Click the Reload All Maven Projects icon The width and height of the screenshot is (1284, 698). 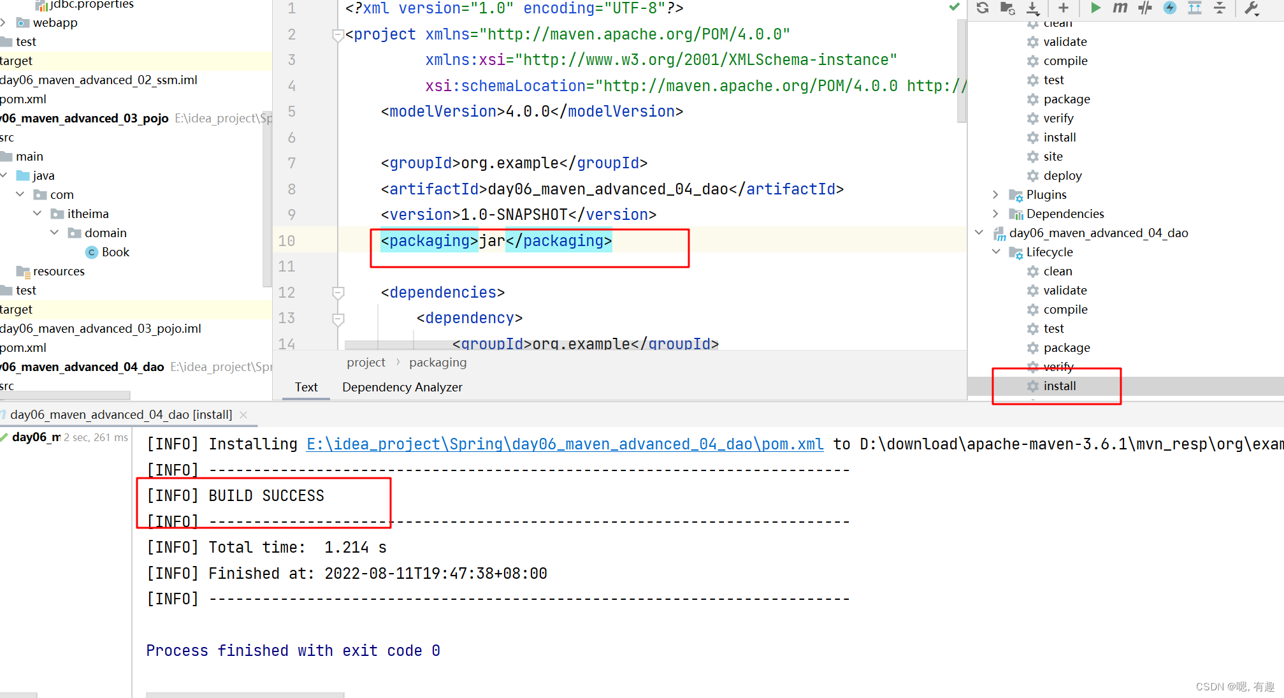982,8
